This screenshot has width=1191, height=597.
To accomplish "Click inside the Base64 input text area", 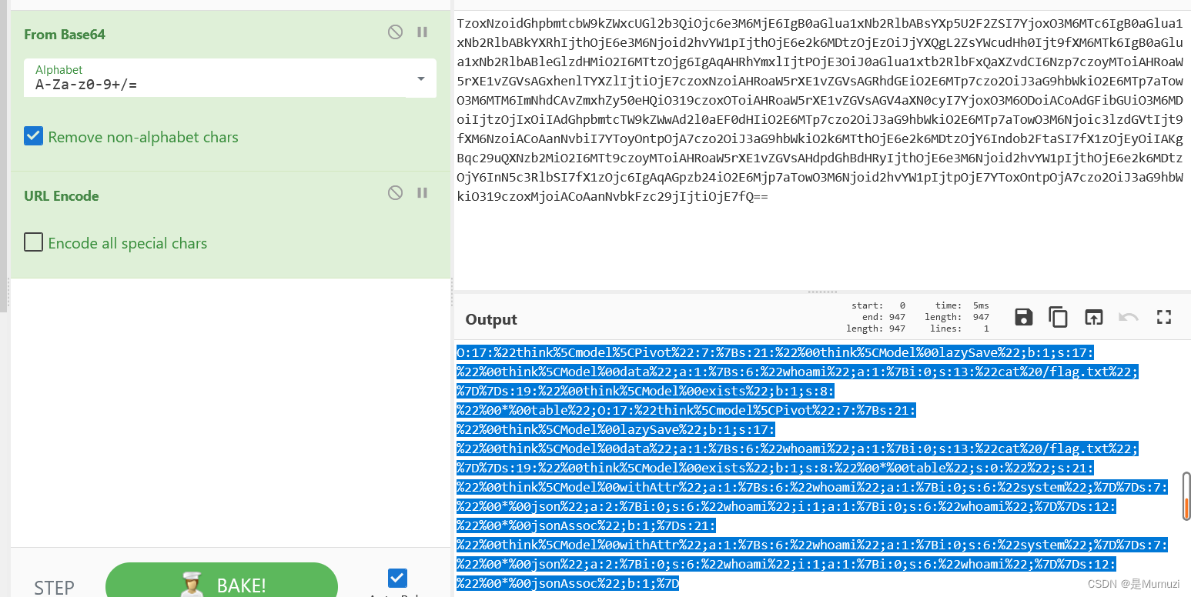I will [x=821, y=150].
